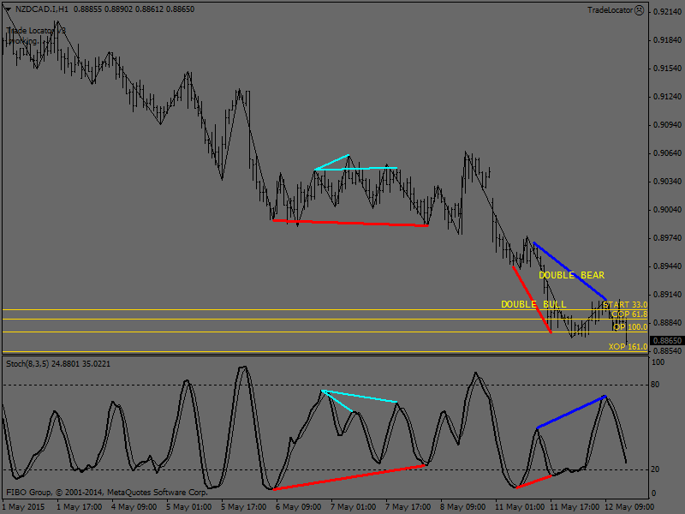Select the DOUBLE BEAR label
The image size is (685, 514).
click(x=571, y=276)
